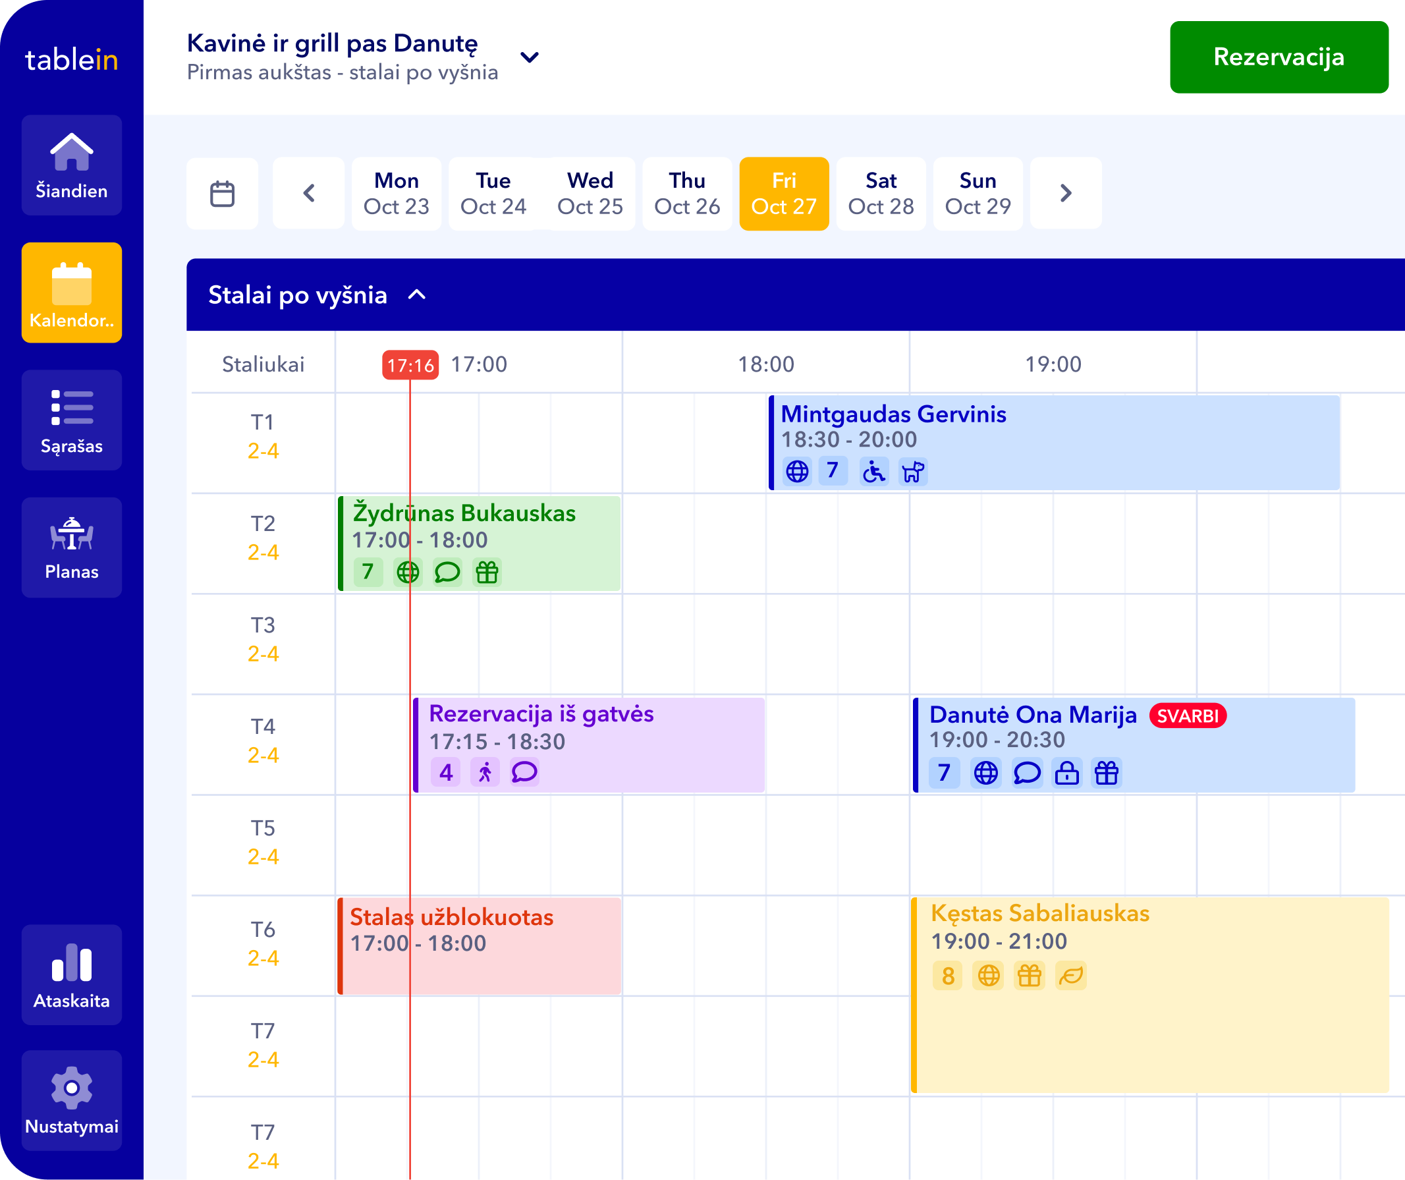Open Kęstas Sabaliauskas reservation name
The width and height of the screenshot is (1405, 1180).
(1040, 914)
